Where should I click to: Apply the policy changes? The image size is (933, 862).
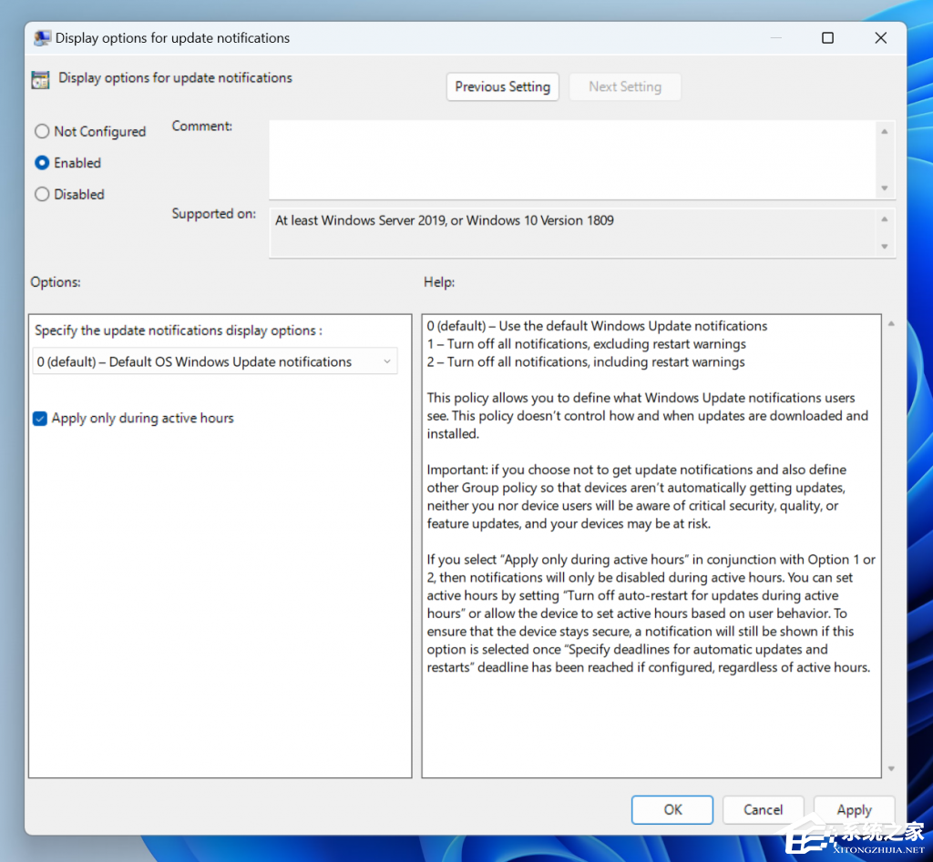(854, 809)
